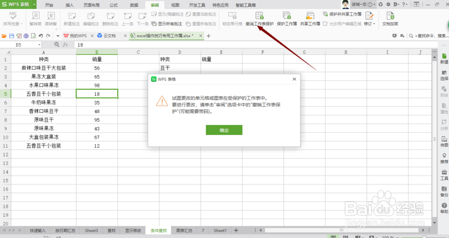
Task: Switch to the 图表汇总 sheet tab
Action: [x=184, y=230]
